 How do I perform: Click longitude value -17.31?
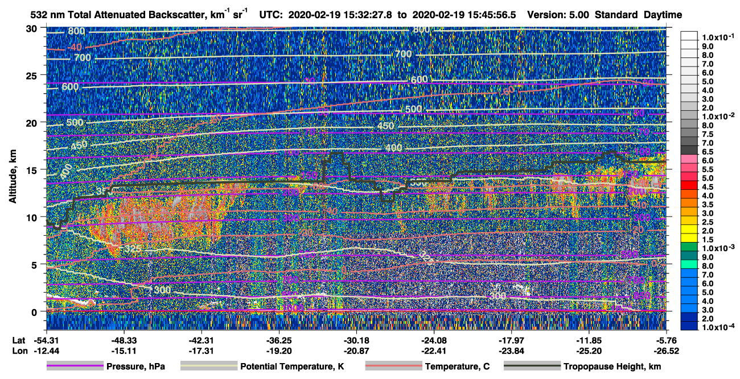pyautogui.click(x=201, y=351)
